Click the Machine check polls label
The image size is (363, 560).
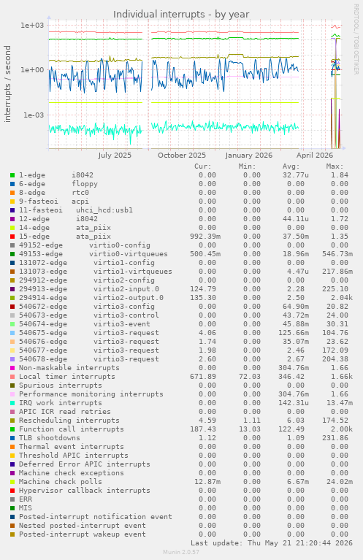61,482
